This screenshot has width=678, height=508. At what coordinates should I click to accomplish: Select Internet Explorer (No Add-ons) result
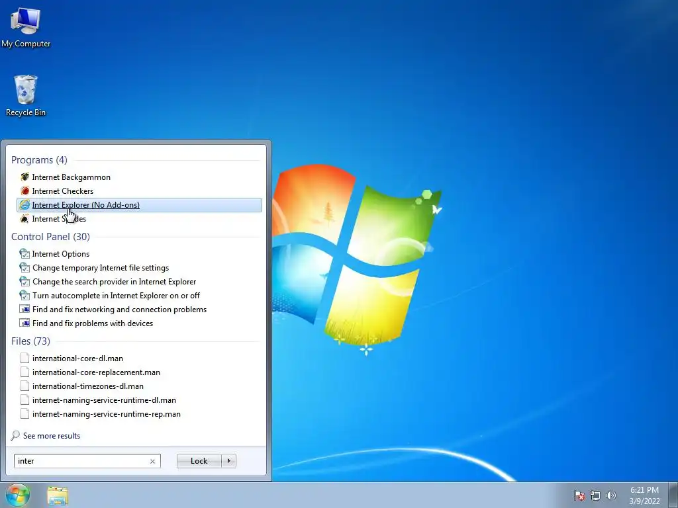[x=139, y=205]
